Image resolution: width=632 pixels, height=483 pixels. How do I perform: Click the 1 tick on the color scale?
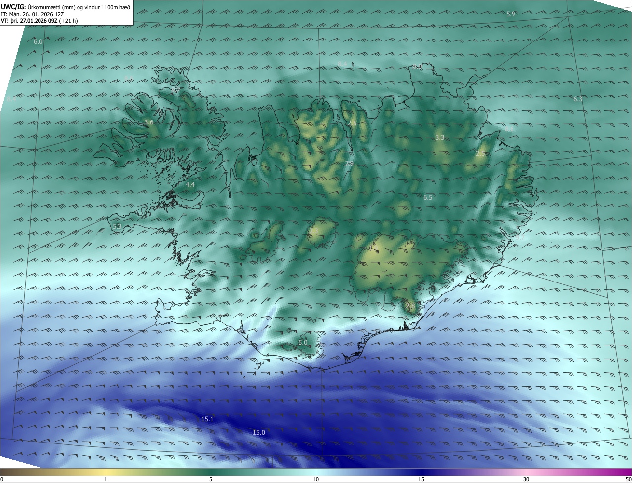click(x=106, y=479)
